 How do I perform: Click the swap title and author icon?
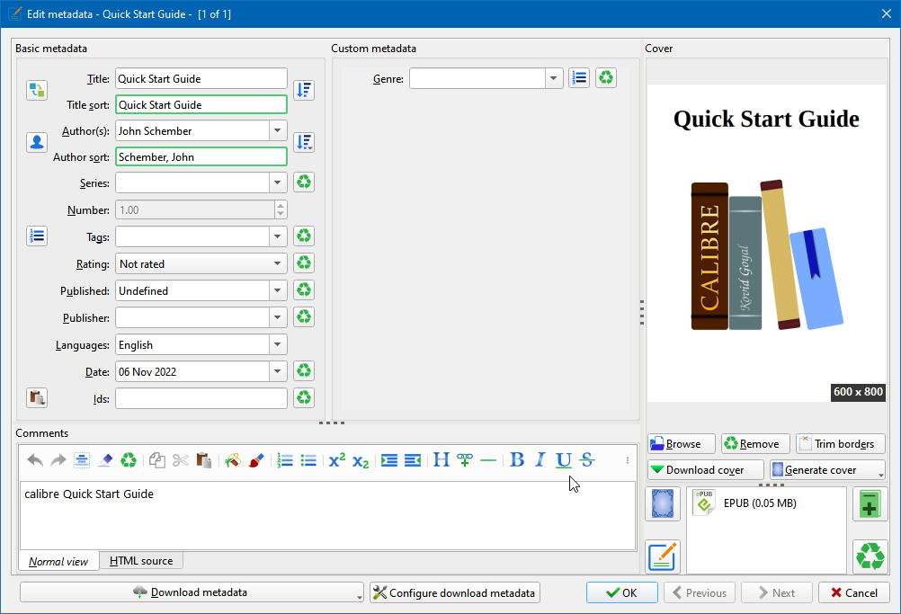click(37, 90)
